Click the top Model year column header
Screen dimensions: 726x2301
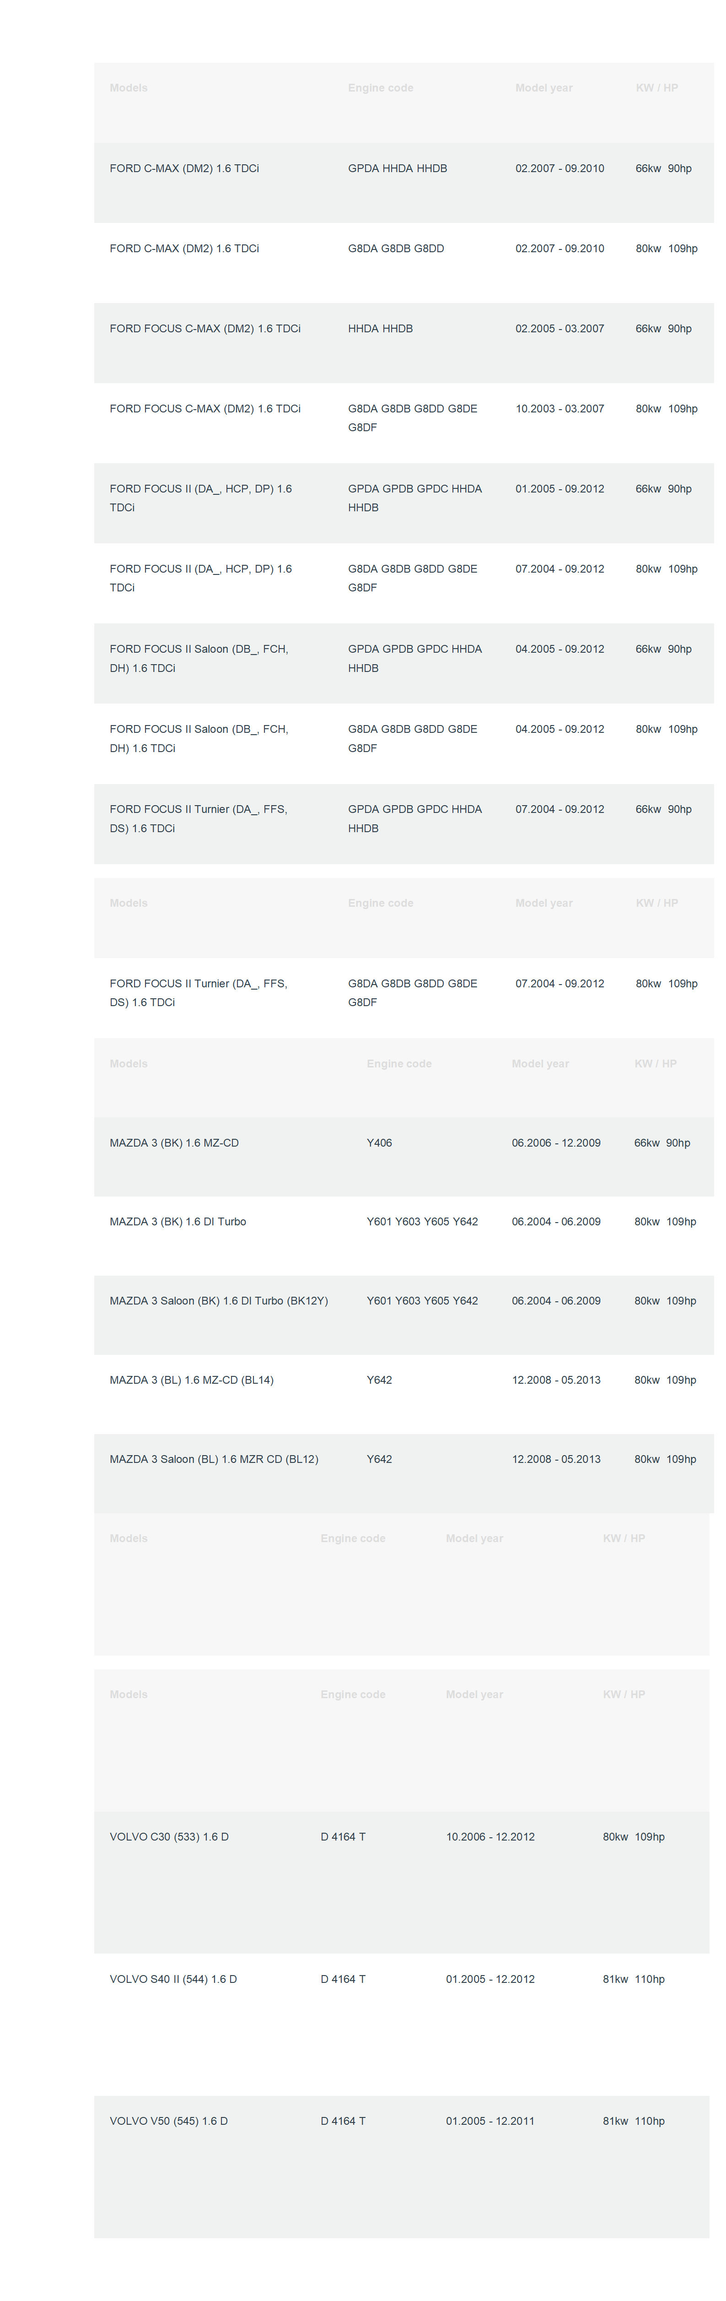coord(544,87)
